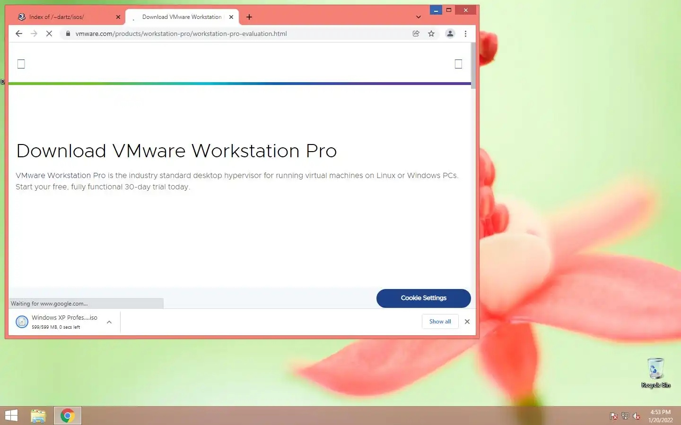Screen dimensions: 681x425
Task: Maximize the Chrome window
Action: pos(449,10)
